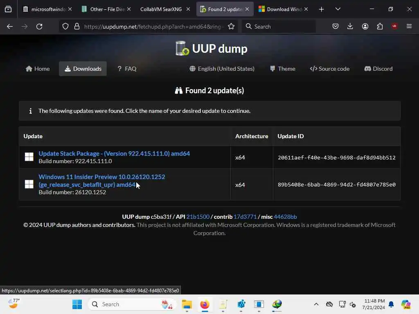Image resolution: width=419 pixels, height=314 pixels.
Task: Open API commit 21b1500 link
Action: [198, 217]
